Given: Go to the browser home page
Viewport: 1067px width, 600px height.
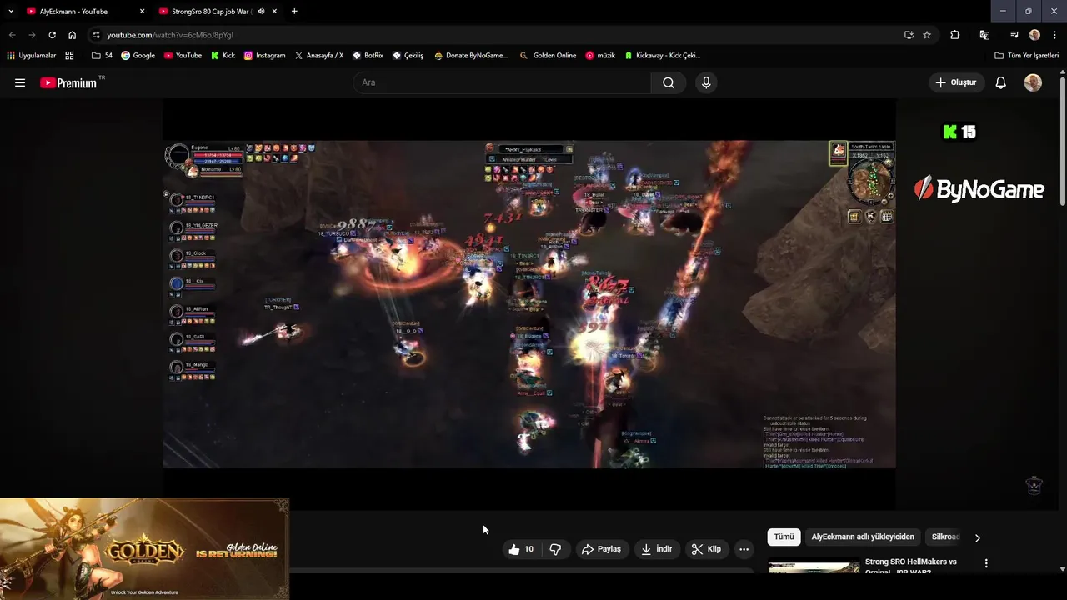Looking at the screenshot, I should click(x=72, y=35).
